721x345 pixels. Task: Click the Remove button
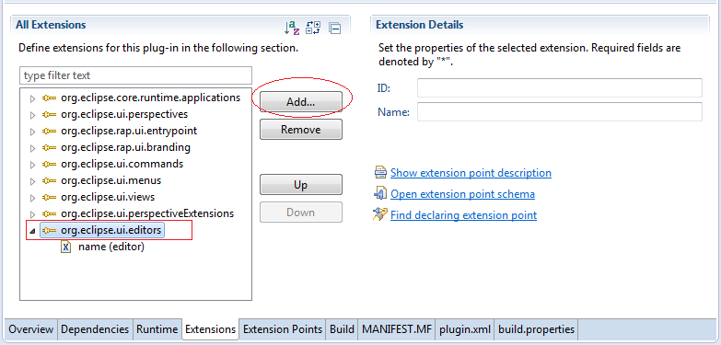301,130
